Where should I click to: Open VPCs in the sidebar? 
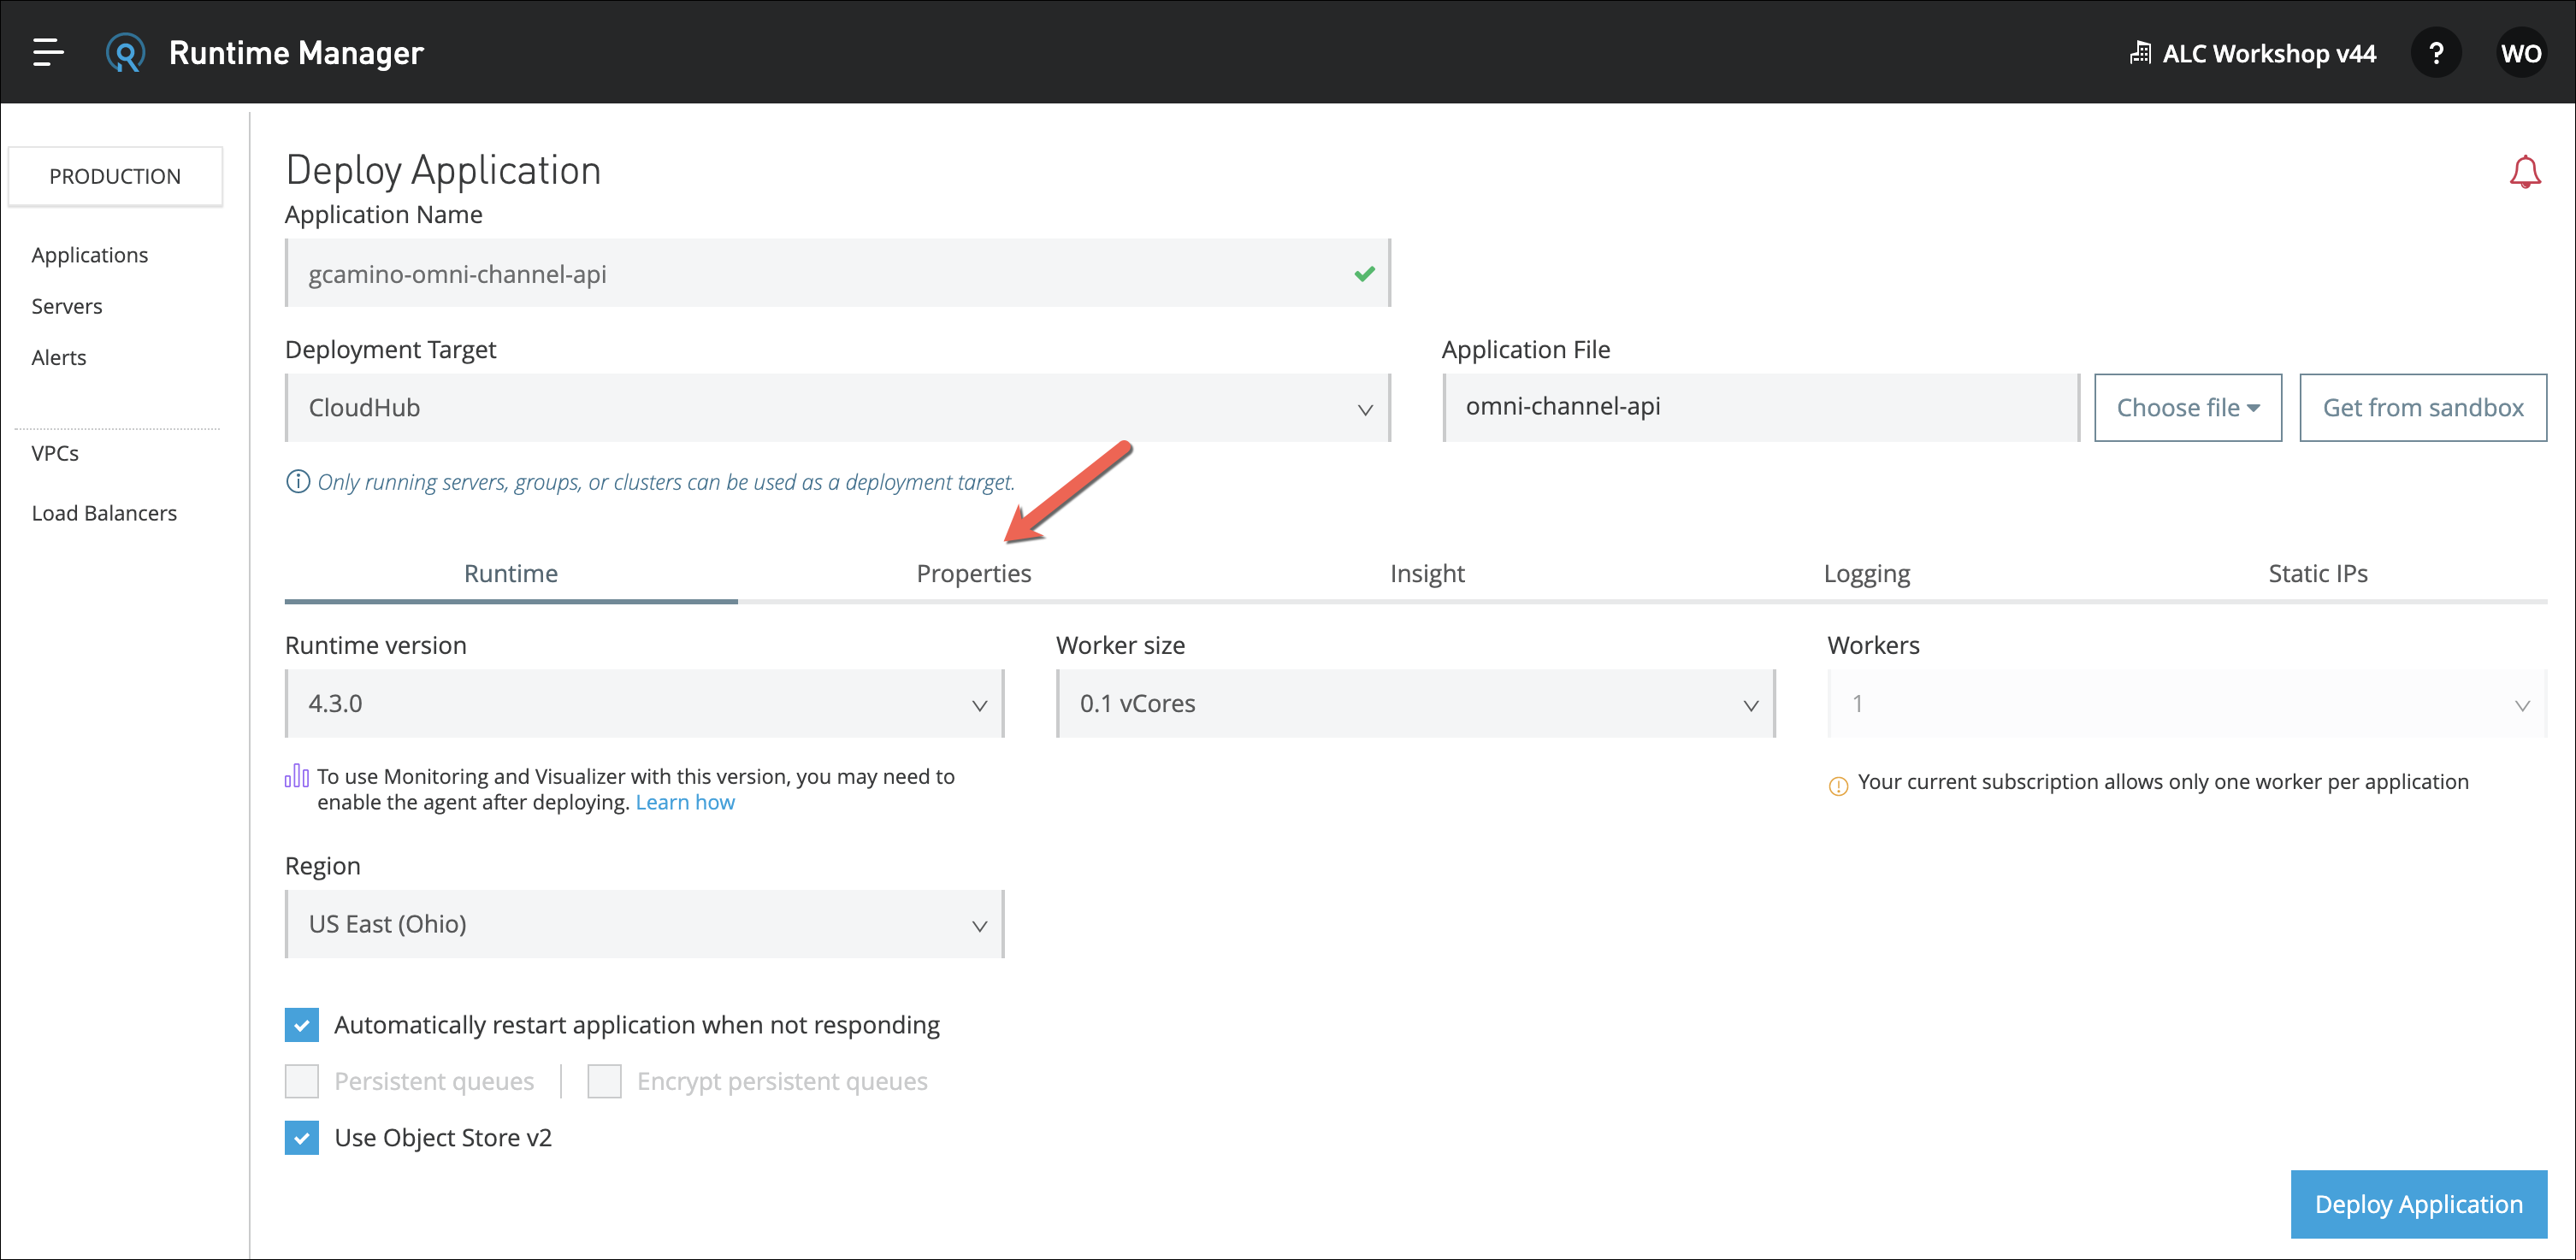click(55, 454)
